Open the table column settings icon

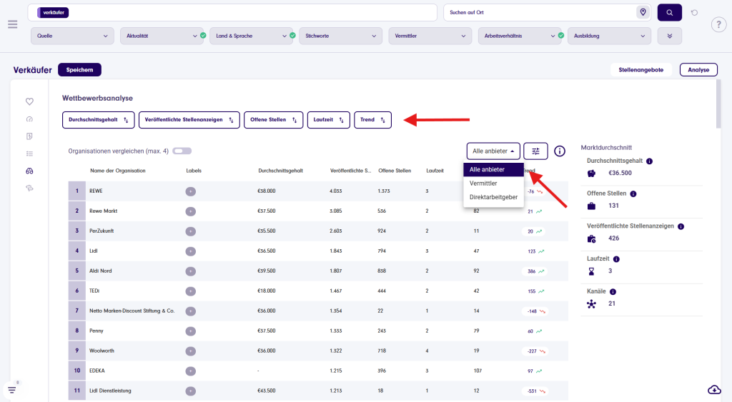coord(535,151)
